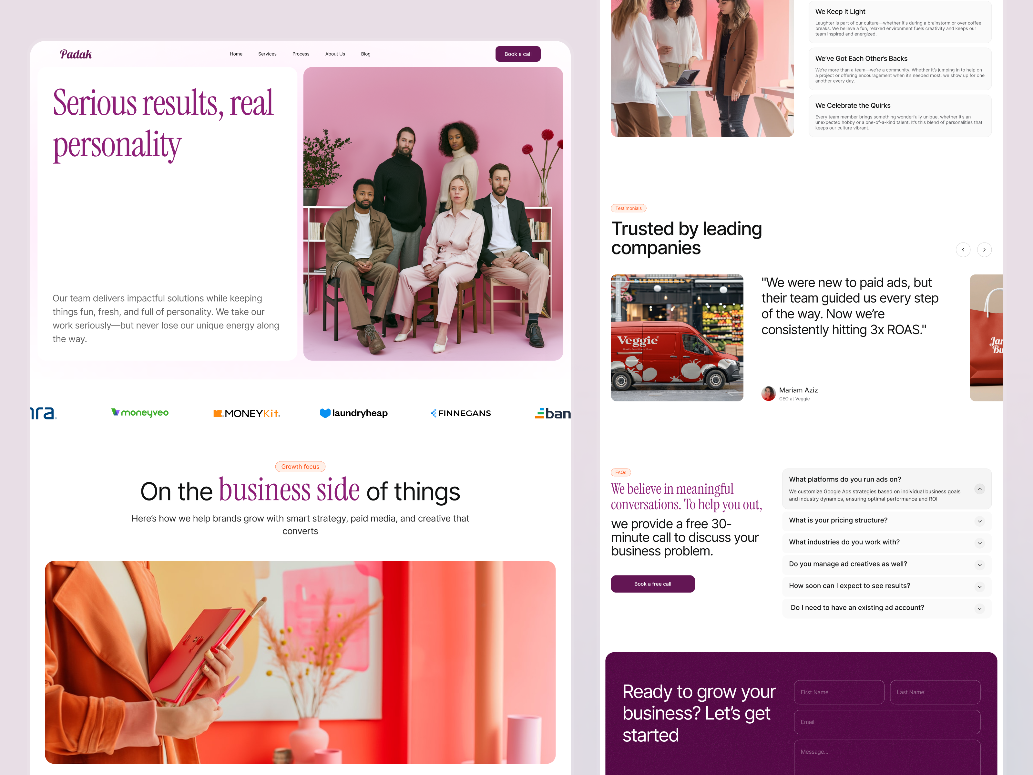Image resolution: width=1033 pixels, height=775 pixels.
Task: Expand 'What industries do you work with?' question
Action: coord(886,542)
